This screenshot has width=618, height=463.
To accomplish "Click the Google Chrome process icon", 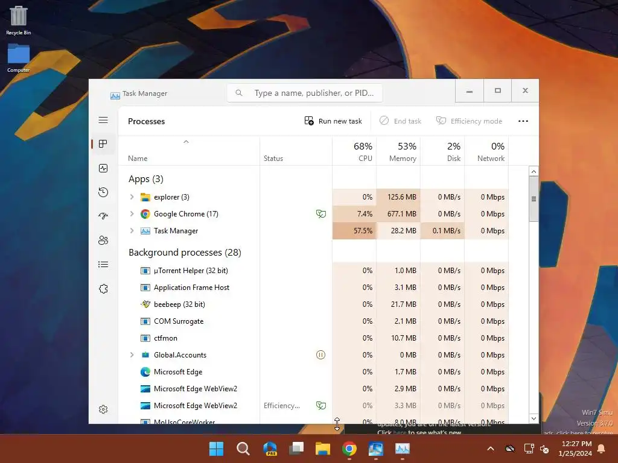I will pyautogui.click(x=145, y=214).
